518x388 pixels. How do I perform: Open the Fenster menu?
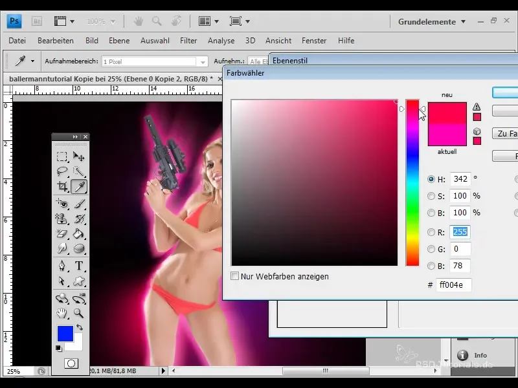click(314, 41)
